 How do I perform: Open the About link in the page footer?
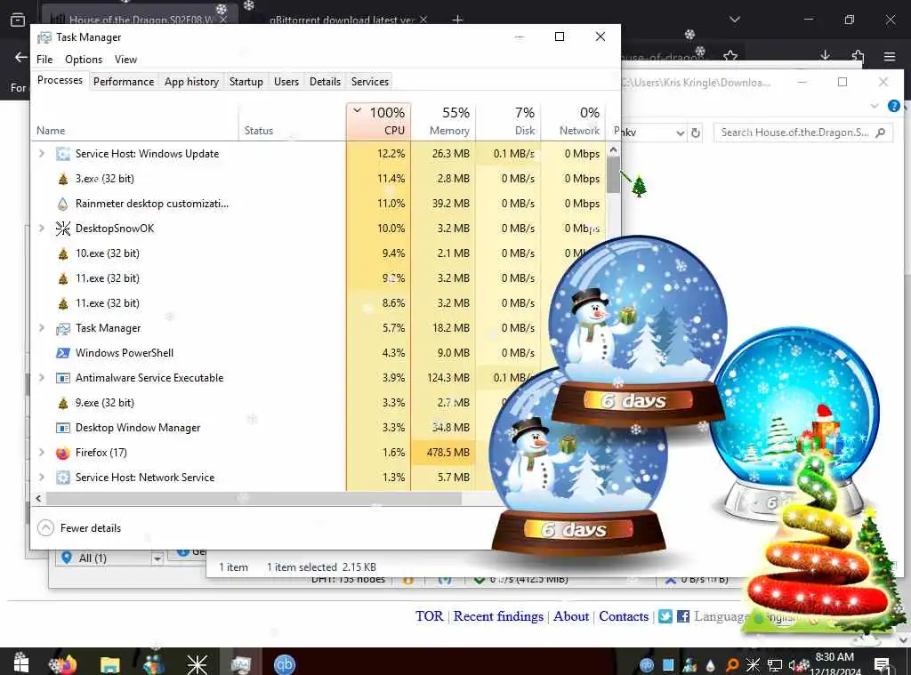click(x=570, y=616)
